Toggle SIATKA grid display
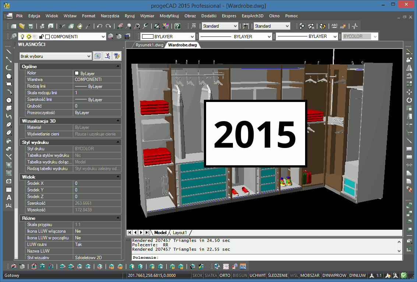 tap(211, 275)
